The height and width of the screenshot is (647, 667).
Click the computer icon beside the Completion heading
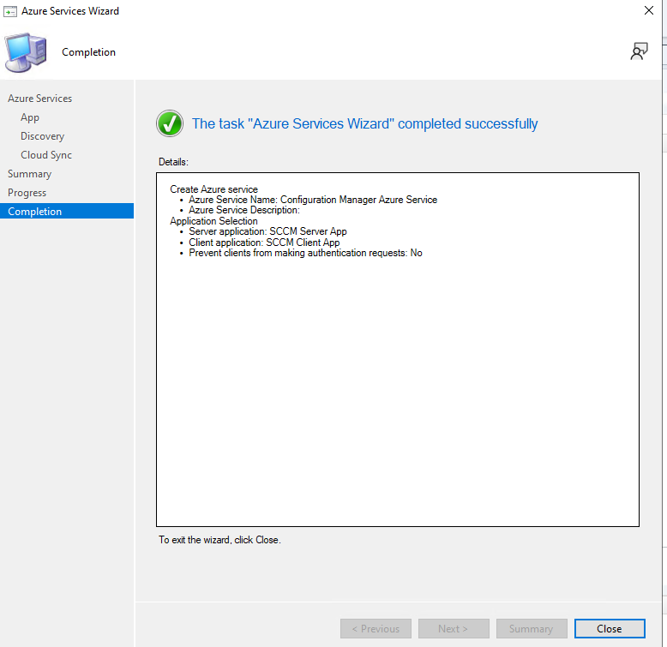pyautogui.click(x=27, y=52)
